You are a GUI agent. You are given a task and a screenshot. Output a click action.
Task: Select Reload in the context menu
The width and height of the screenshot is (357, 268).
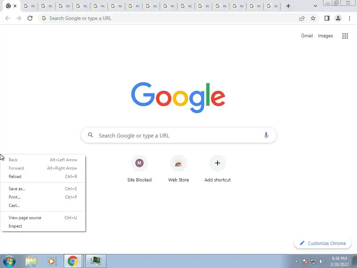(43, 176)
